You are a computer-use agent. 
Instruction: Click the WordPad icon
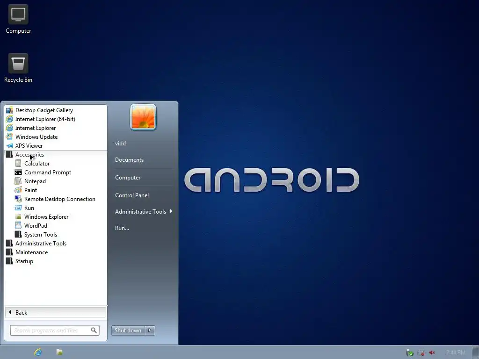point(18,226)
